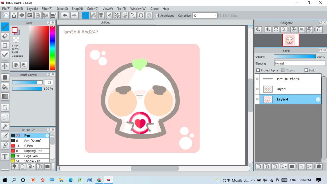This screenshot has height=184, width=327.
Task: Switch to the Untitled canvas tab
Action: tap(105, 23)
